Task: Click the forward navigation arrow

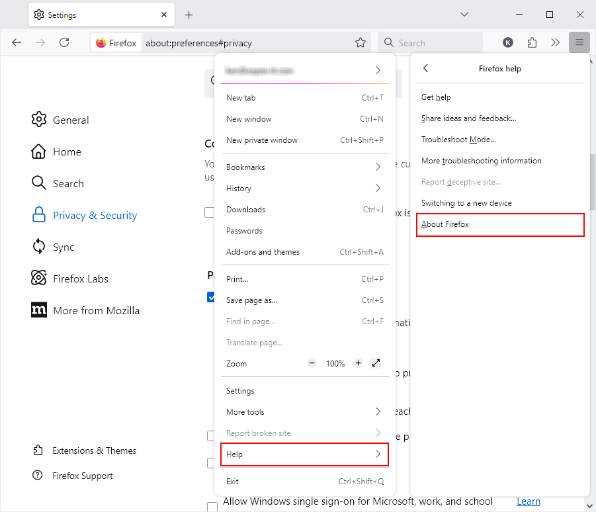Action: [x=40, y=42]
